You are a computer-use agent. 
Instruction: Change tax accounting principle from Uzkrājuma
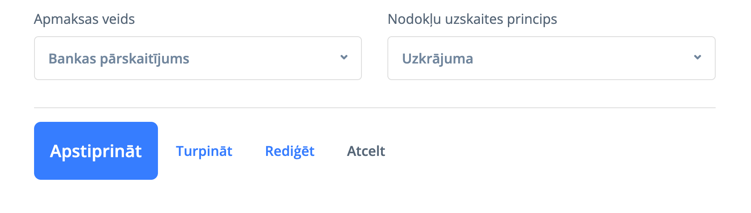pos(551,58)
